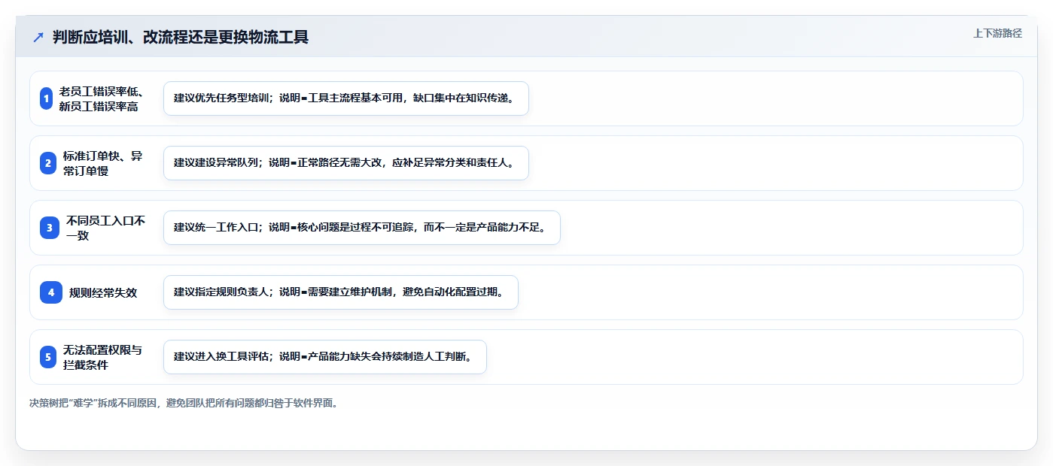Click step number badge 2
Viewport: 1053px width, 466px height.
[48, 163]
